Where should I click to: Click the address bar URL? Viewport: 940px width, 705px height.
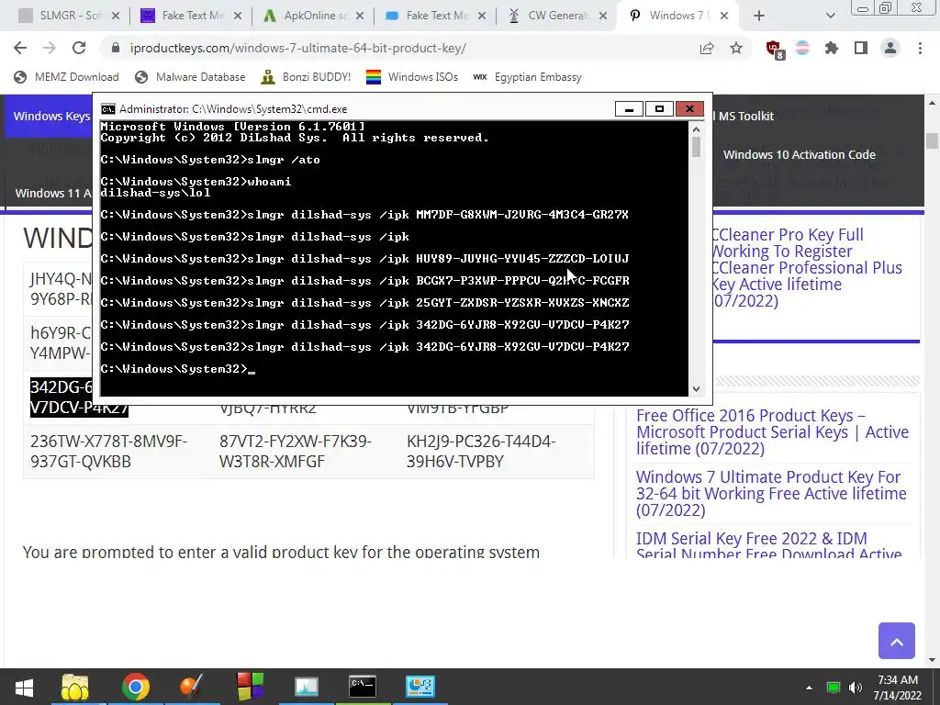pos(298,48)
